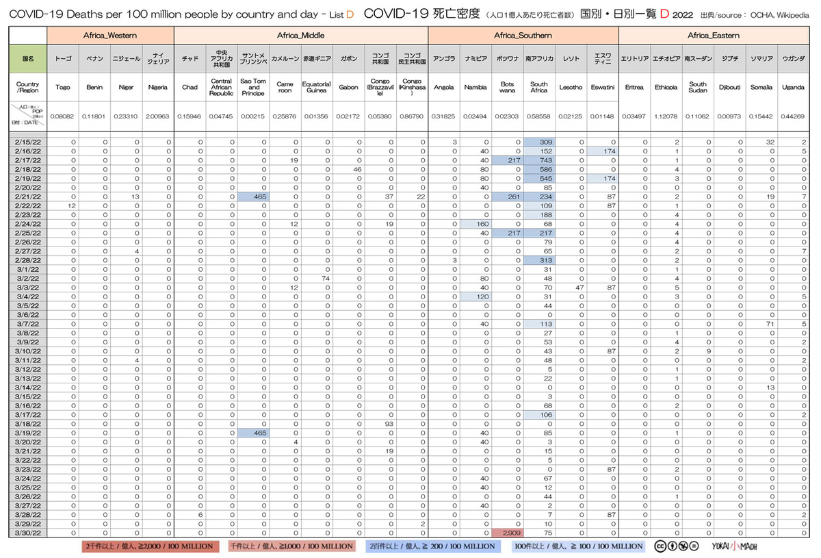Click the Angola English column header
The height and width of the screenshot is (558, 821).
tap(443, 88)
